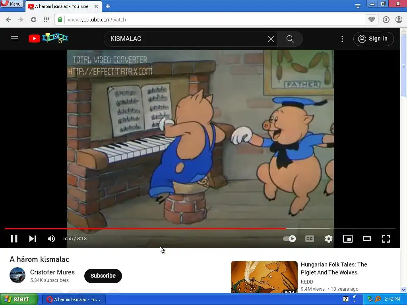Open 'Piglet And The Wolves' thumbnail
The image size is (407, 305).
(x=264, y=277)
